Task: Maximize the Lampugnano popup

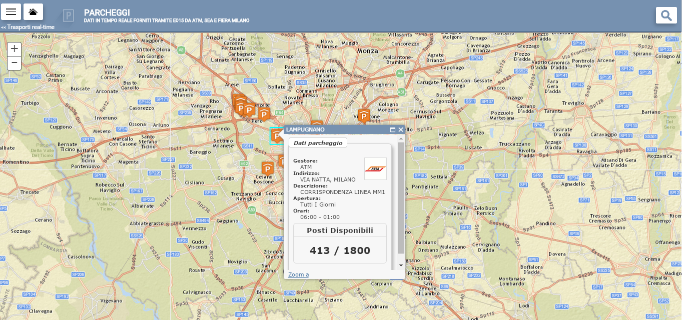Action: 393,129
